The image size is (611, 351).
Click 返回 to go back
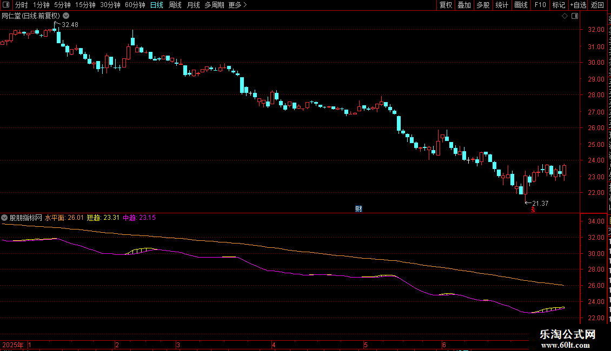click(597, 5)
